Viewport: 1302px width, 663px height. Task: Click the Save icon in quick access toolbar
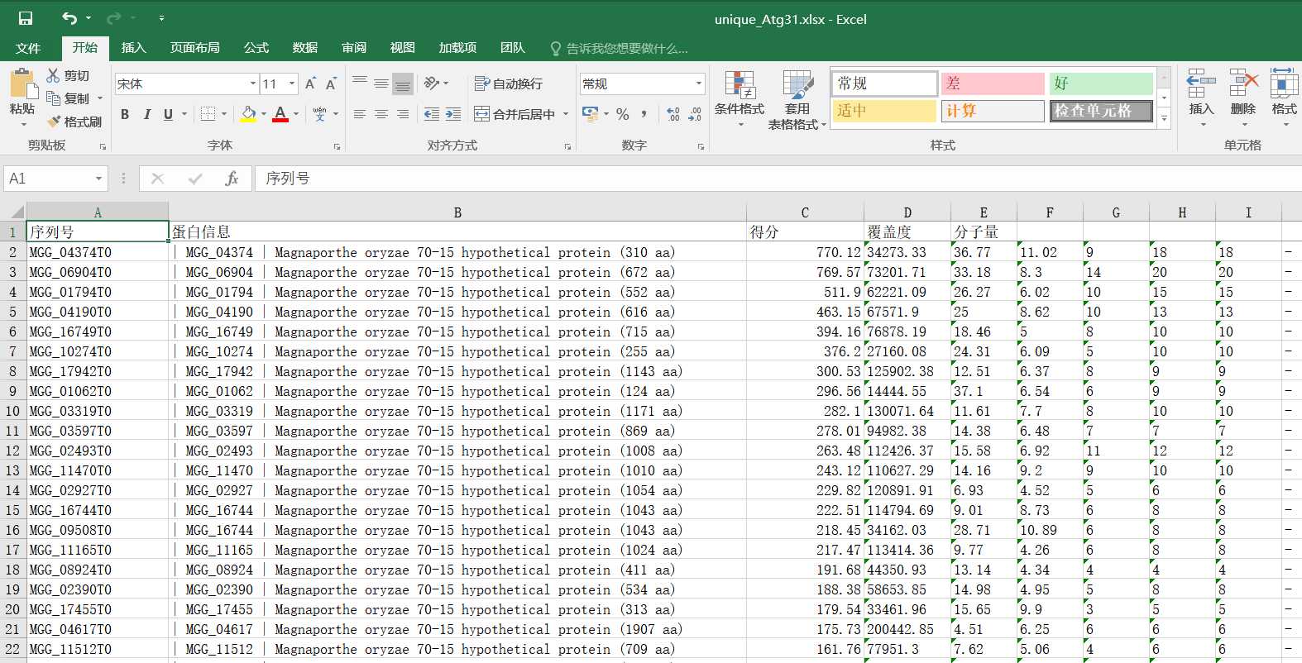pos(26,18)
